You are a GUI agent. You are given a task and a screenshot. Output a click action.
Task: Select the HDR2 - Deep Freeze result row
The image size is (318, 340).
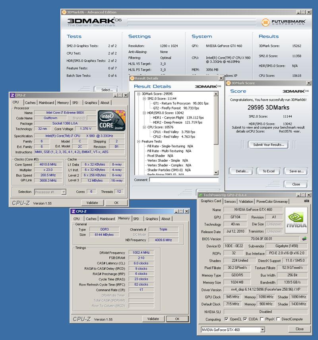pyautogui.click(x=178, y=123)
